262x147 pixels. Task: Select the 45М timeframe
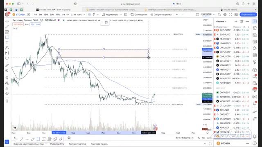pos(58,15)
